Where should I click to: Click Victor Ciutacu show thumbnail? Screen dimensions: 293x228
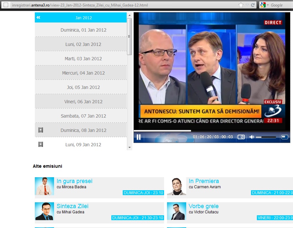tap(176, 211)
